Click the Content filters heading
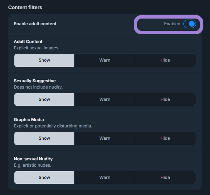Viewport: 210px width, 195px height. (25, 7)
